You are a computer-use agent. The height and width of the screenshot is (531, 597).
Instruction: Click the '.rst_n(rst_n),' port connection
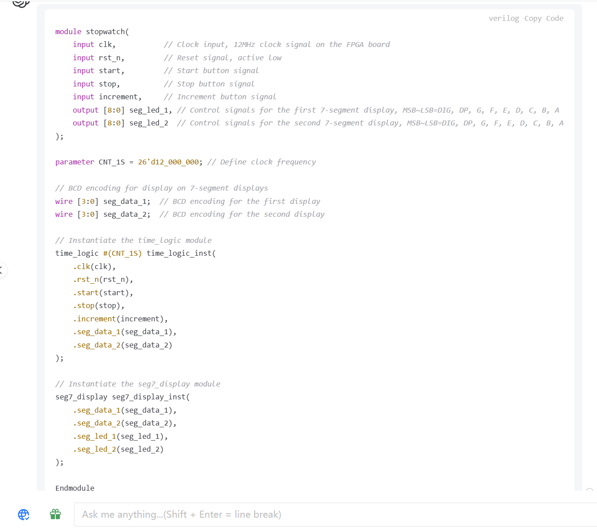coord(103,279)
